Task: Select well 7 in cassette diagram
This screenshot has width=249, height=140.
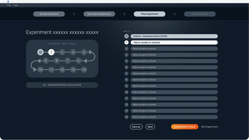Action: [68, 61]
